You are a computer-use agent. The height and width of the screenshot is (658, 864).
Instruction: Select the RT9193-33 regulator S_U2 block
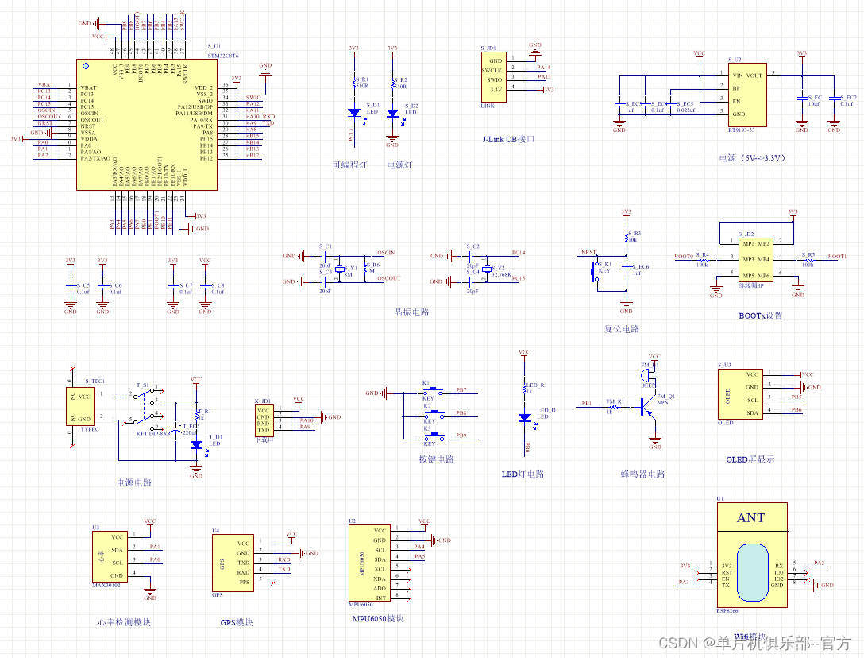point(747,95)
